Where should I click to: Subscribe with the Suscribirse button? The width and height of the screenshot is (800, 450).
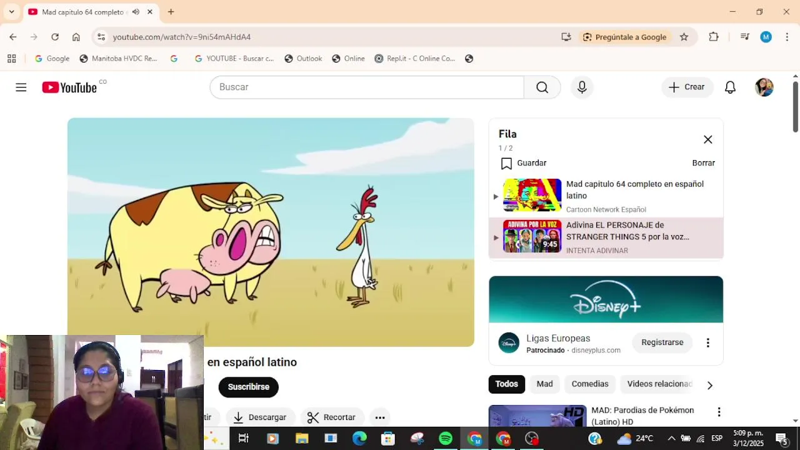tap(248, 387)
